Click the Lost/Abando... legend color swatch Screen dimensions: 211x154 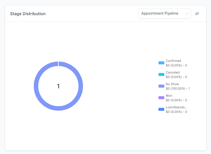pyautogui.click(x=161, y=109)
